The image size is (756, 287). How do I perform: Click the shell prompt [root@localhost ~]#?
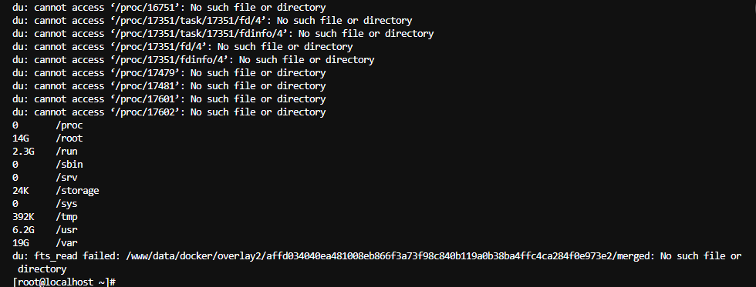click(63, 282)
